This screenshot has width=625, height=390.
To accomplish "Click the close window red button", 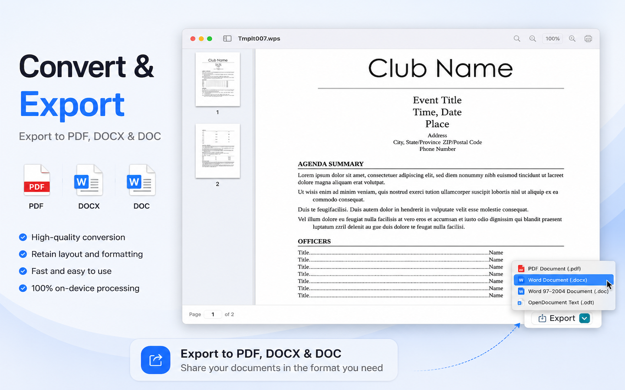I will click(193, 39).
